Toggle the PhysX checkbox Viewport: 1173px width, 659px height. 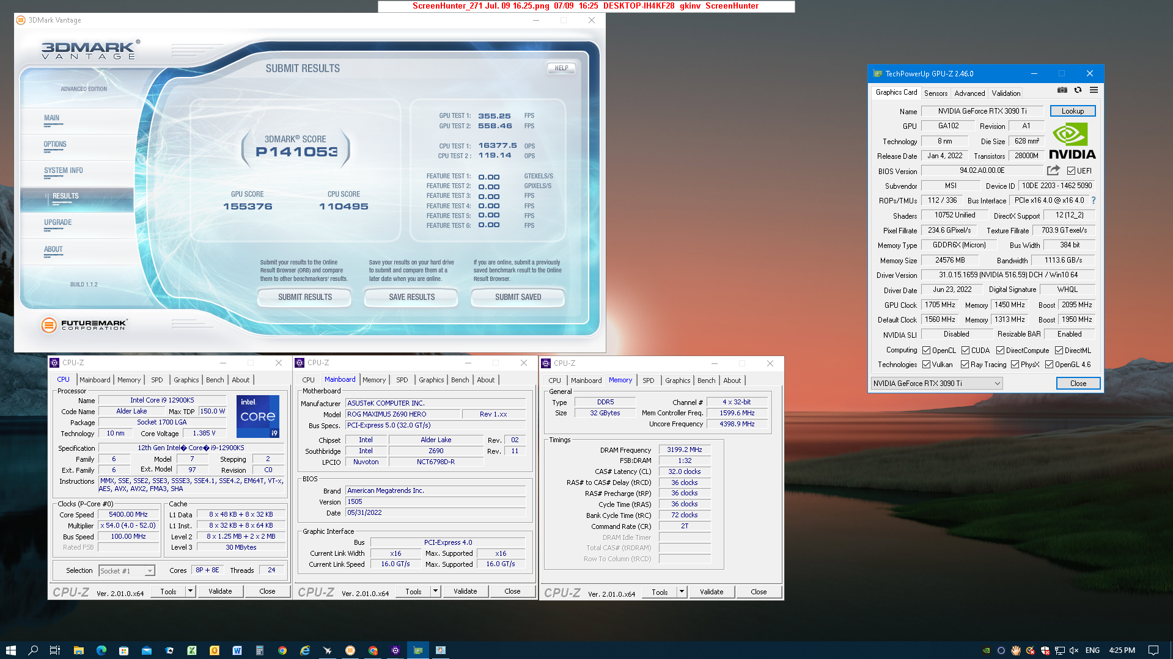coord(1015,365)
